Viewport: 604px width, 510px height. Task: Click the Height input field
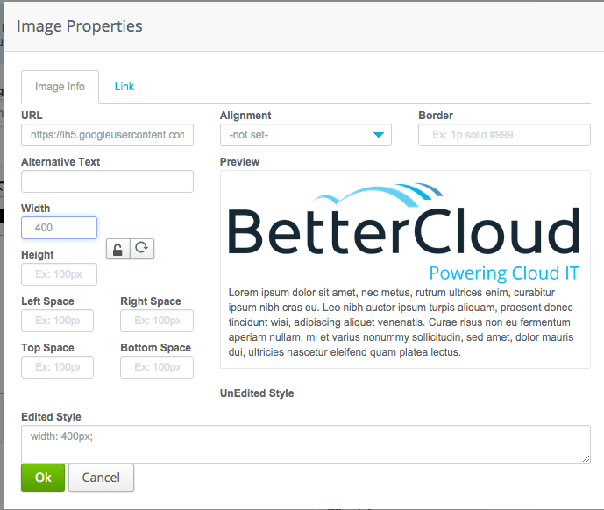[x=60, y=274]
